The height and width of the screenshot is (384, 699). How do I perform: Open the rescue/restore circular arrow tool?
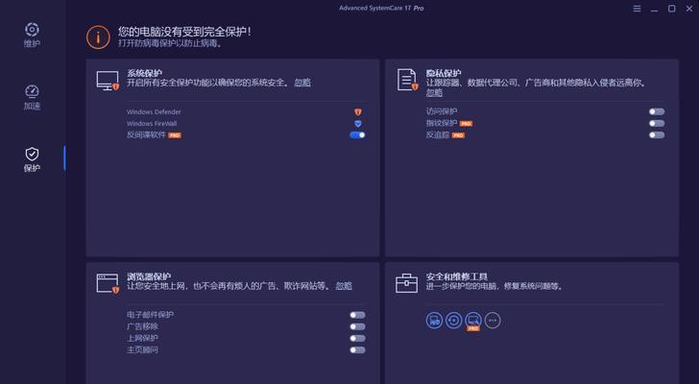pyautogui.click(x=454, y=321)
